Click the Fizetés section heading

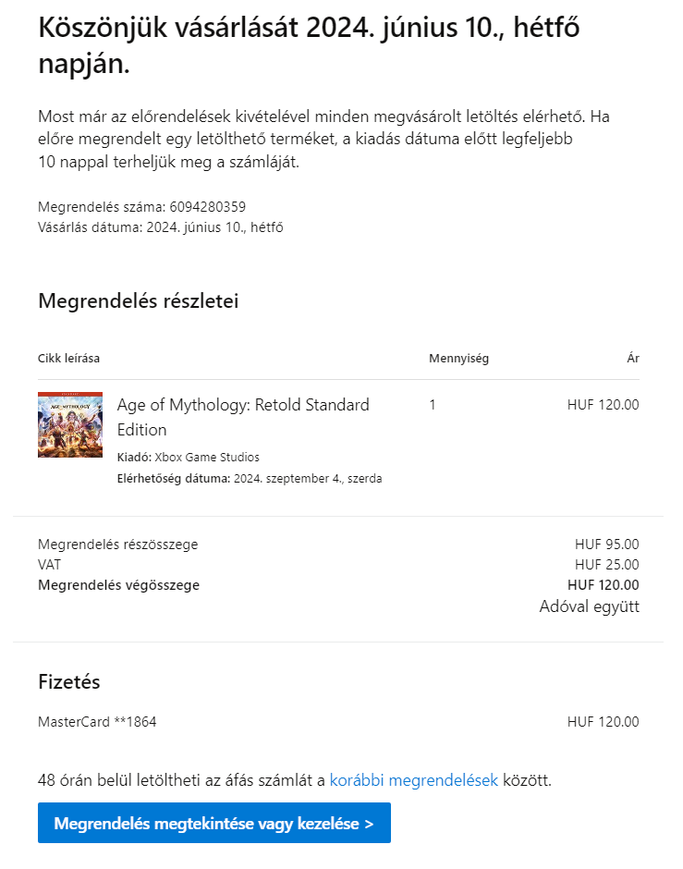click(x=68, y=681)
